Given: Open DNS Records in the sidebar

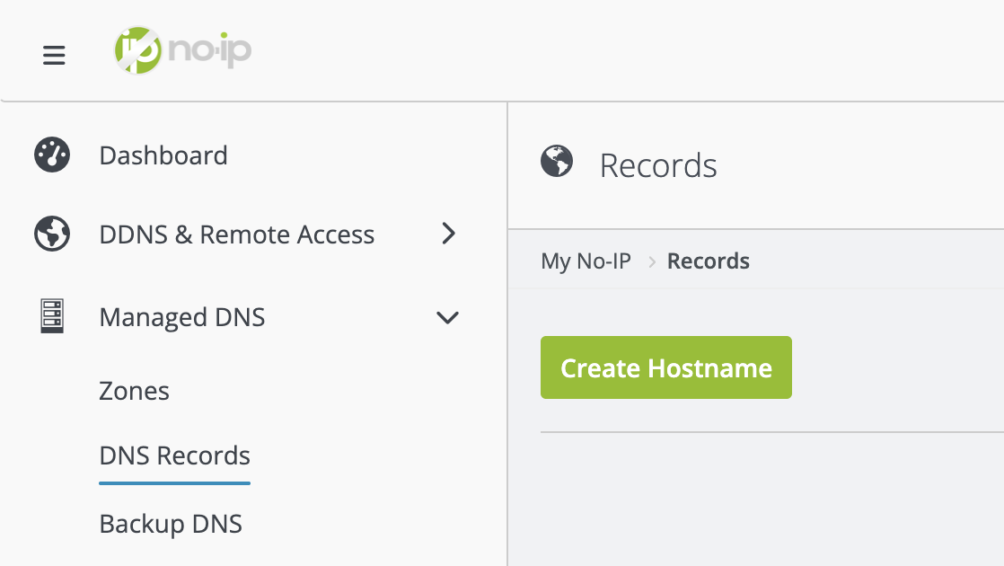Looking at the screenshot, I should tap(175, 455).
